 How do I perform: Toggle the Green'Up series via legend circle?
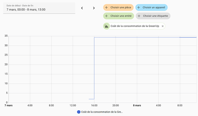click(x=79, y=112)
